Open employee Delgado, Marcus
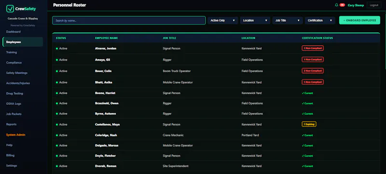The width and height of the screenshot is (386, 174). (107, 146)
